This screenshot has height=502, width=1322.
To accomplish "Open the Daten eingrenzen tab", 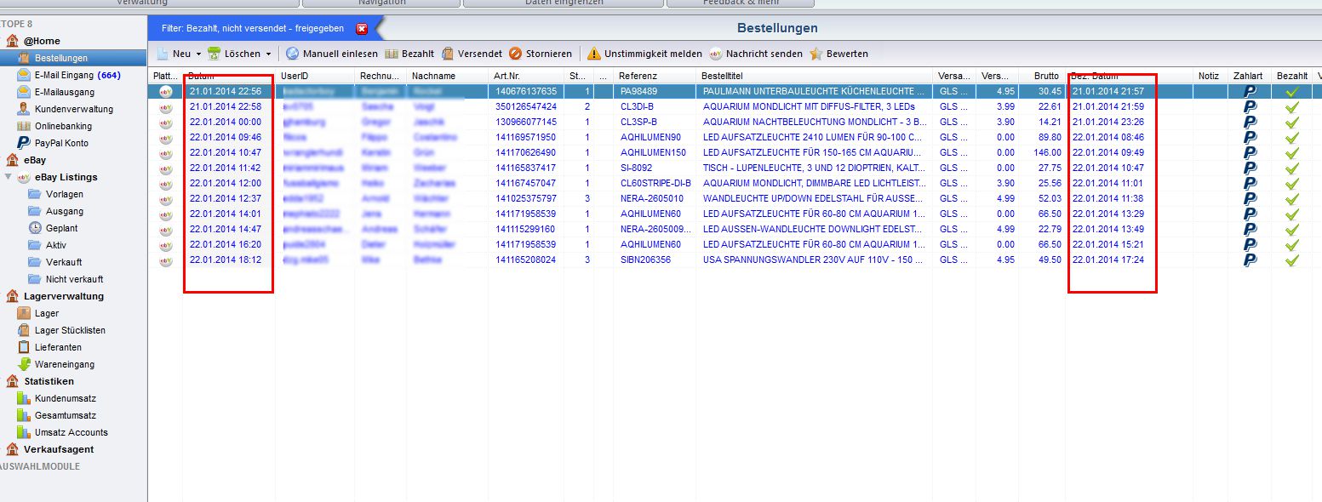I will [564, 3].
